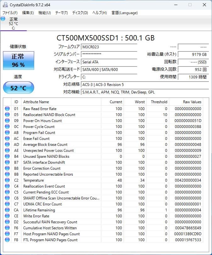Minimize the CrystalDiskInfo window

point(176,5)
